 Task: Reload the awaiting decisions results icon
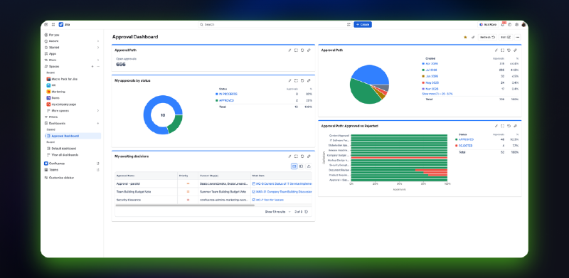pos(307,212)
